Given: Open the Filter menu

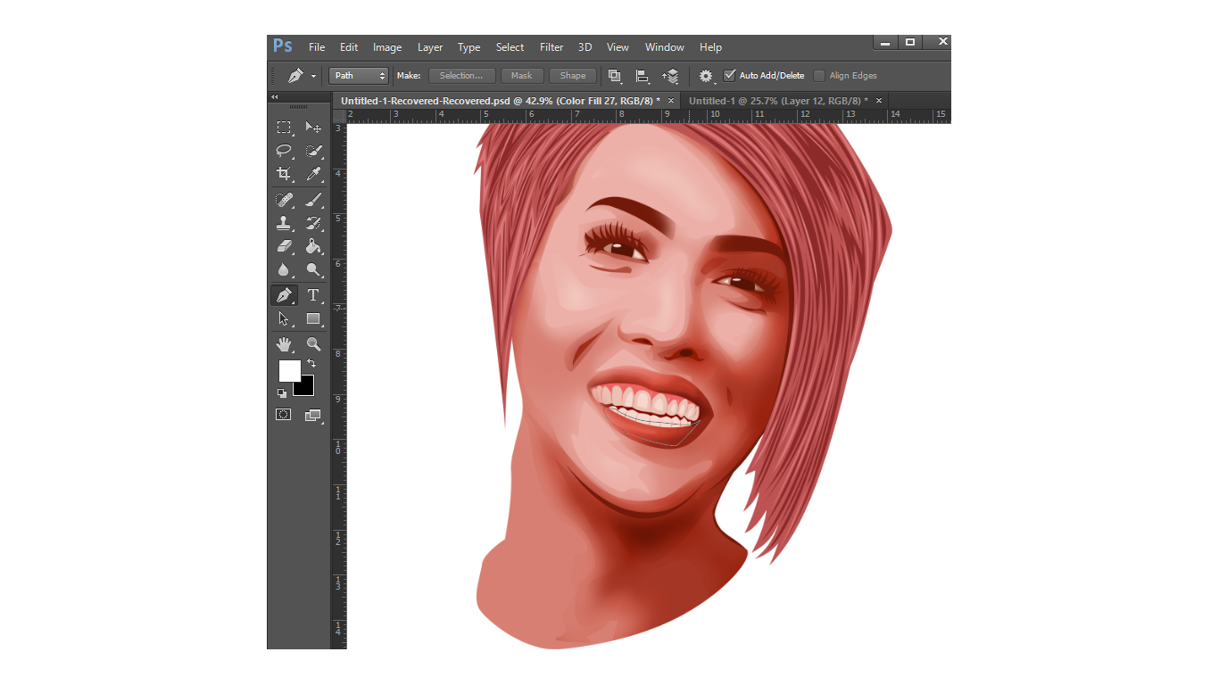Looking at the screenshot, I should pos(551,47).
